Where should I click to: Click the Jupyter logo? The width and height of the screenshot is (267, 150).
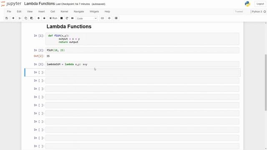tap(11, 4)
